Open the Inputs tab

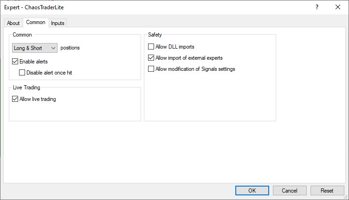58,23
